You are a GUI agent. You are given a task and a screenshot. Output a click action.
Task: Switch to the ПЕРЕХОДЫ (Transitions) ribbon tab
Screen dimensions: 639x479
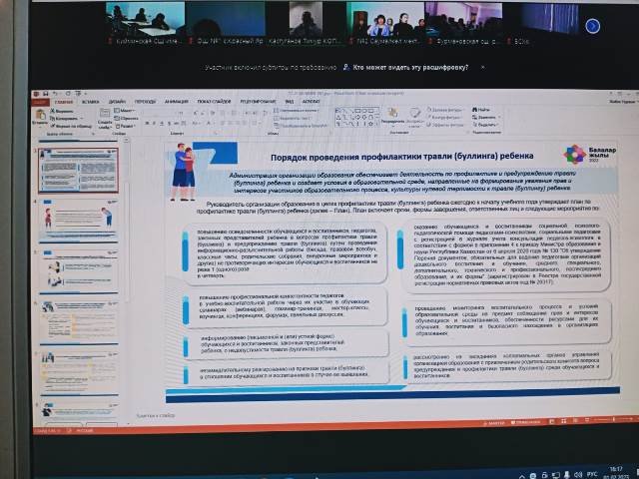coord(145,102)
